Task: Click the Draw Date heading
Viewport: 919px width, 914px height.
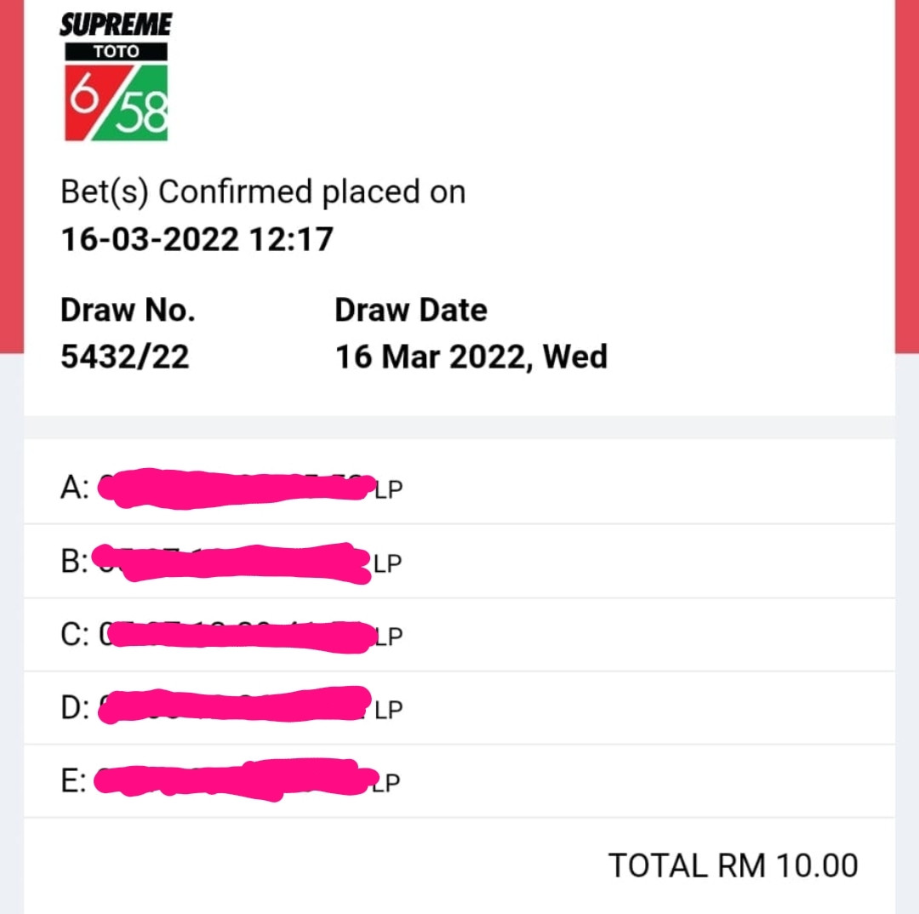Action: 411,310
